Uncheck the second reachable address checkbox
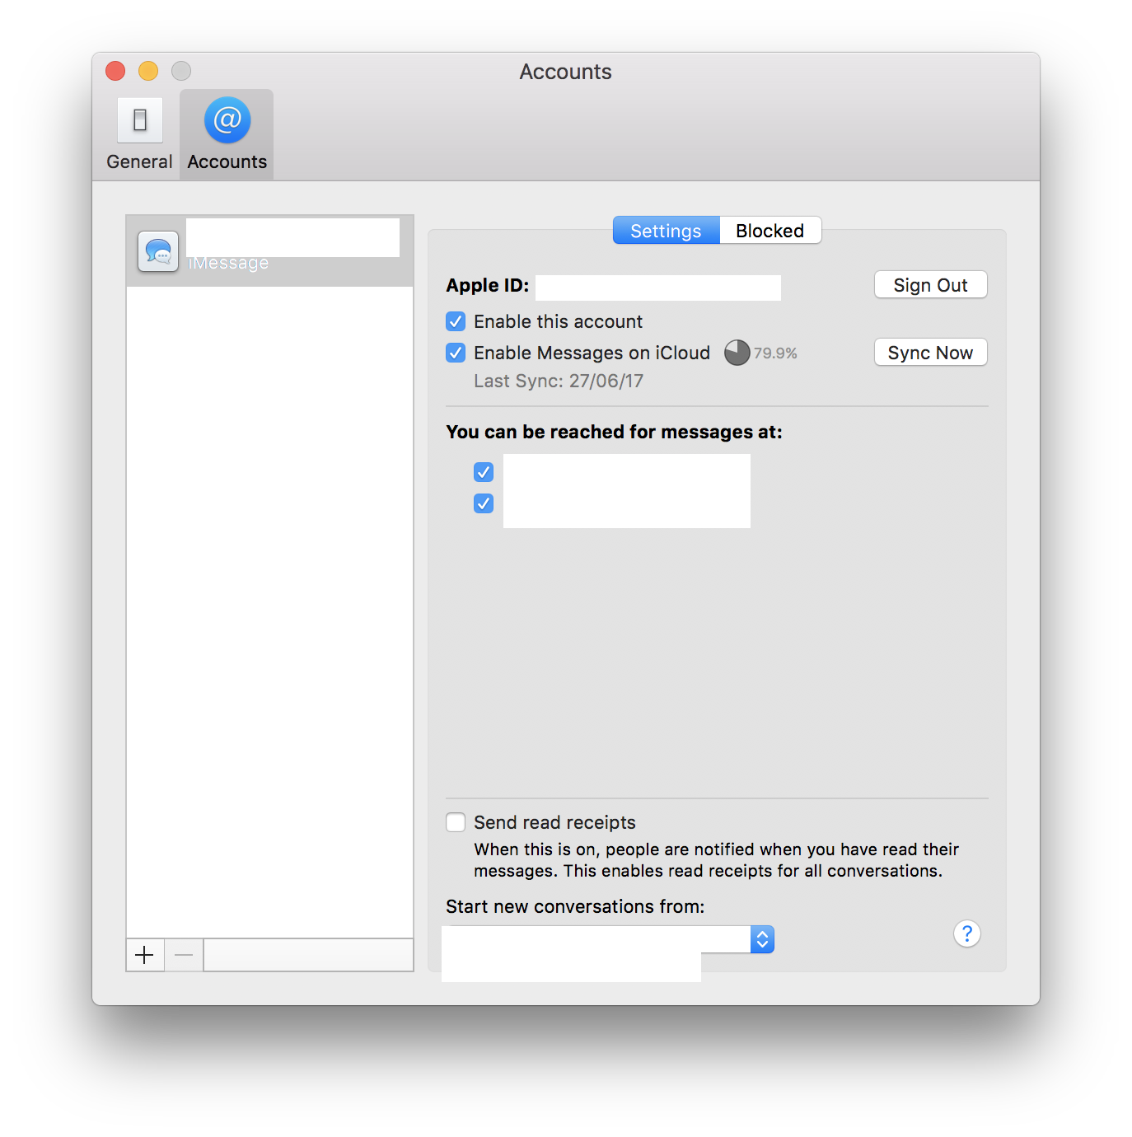The height and width of the screenshot is (1137, 1132). coord(484,503)
